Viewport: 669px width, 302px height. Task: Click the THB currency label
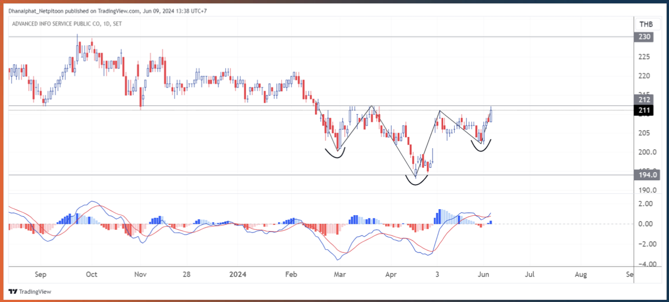646,24
